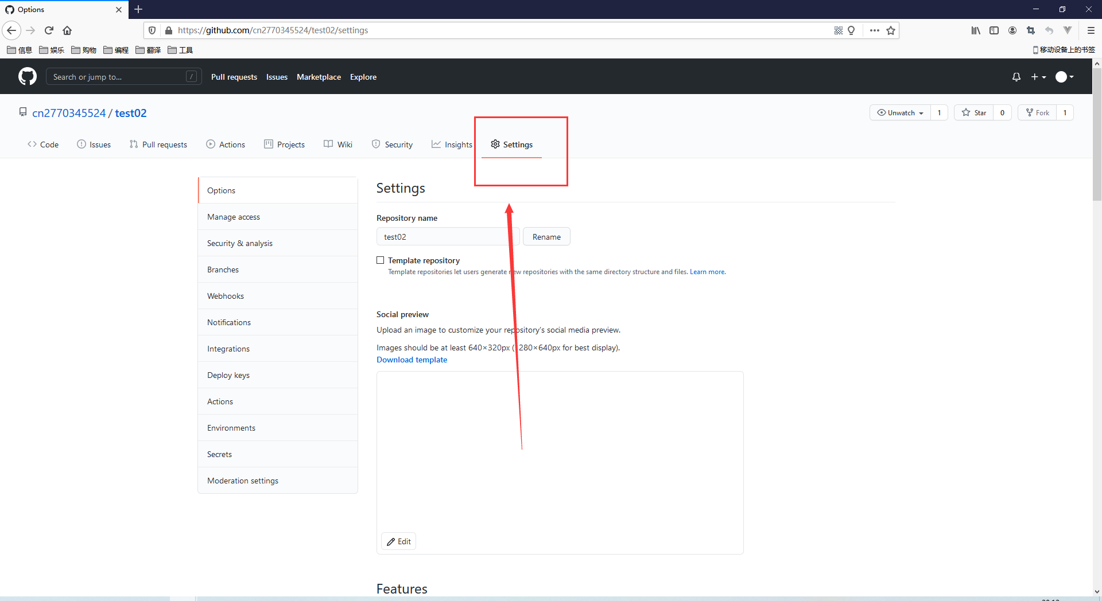Open the plus create-new dropdown
The width and height of the screenshot is (1102, 601).
[x=1038, y=77]
